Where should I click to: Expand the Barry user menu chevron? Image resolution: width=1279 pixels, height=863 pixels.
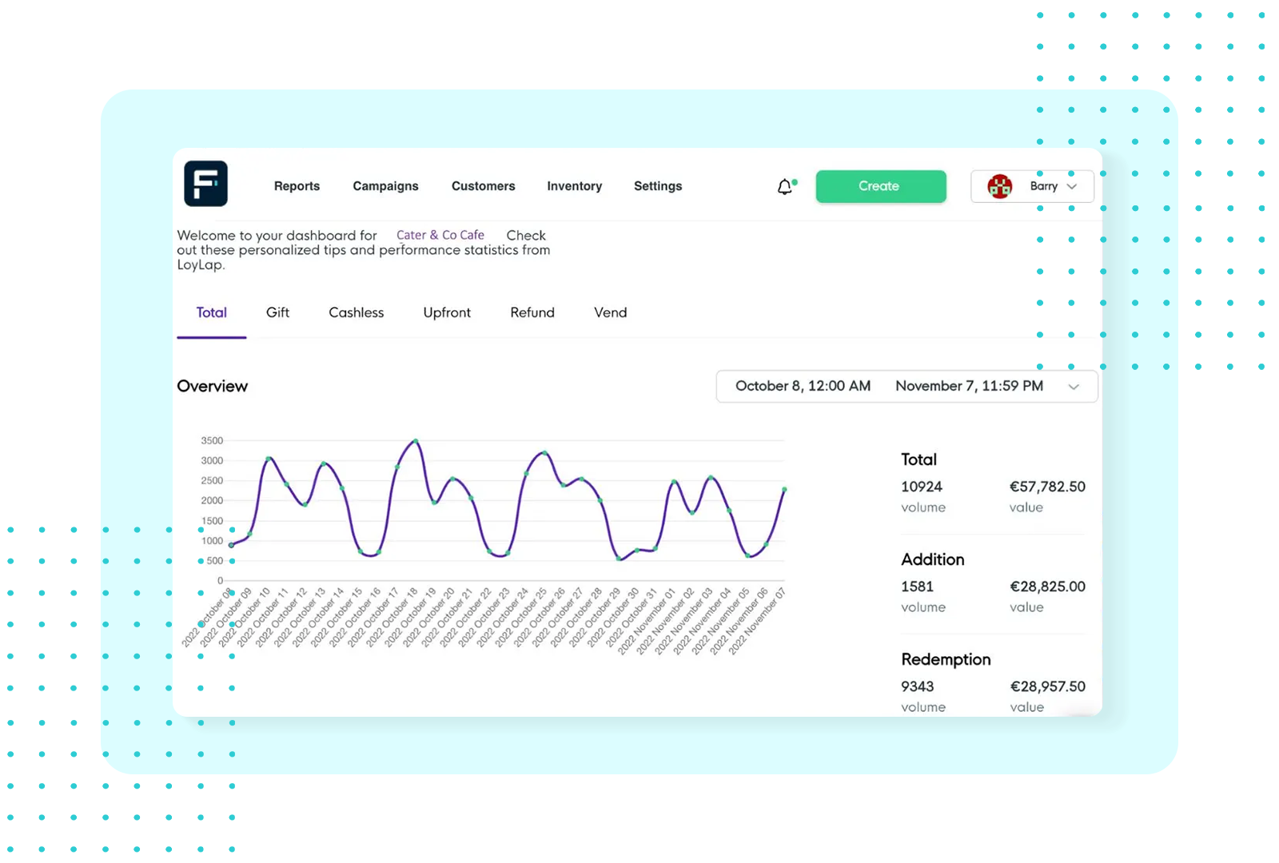tap(1072, 186)
